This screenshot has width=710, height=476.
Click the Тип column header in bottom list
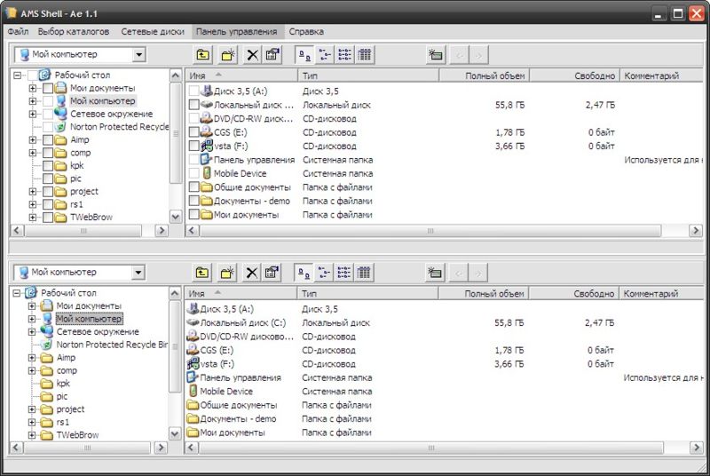pyautogui.click(x=367, y=293)
